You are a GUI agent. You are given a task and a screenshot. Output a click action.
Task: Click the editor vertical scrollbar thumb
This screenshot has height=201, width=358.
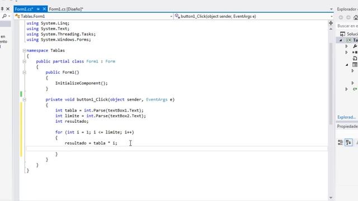331,84
